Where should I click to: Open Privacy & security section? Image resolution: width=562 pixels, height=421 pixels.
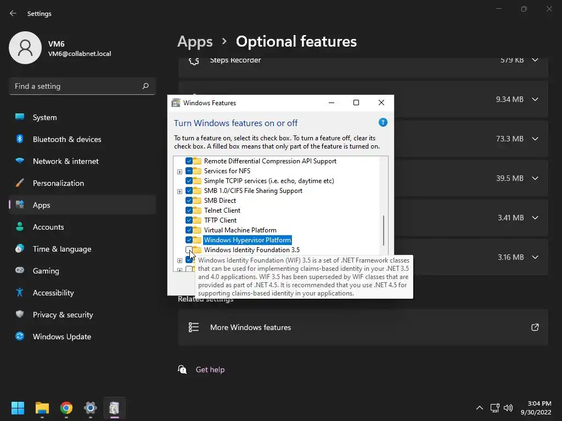click(63, 315)
